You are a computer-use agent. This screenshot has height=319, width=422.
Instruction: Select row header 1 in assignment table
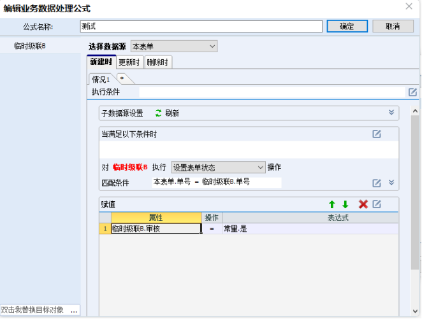pyautogui.click(x=105, y=229)
